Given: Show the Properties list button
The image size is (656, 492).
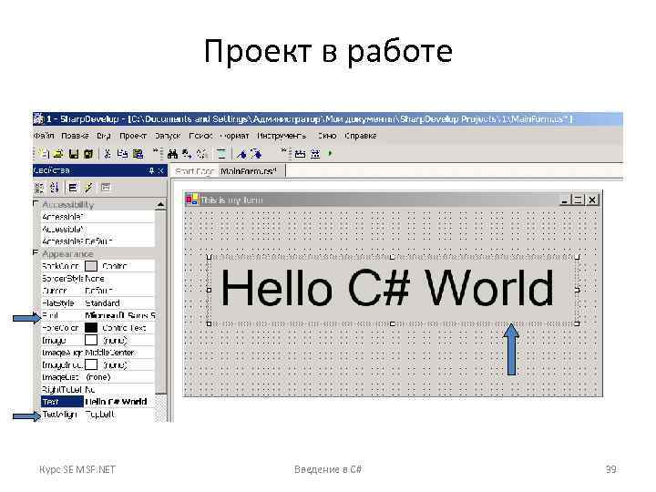Looking at the screenshot, I should pyautogui.click(x=73, y=188).
